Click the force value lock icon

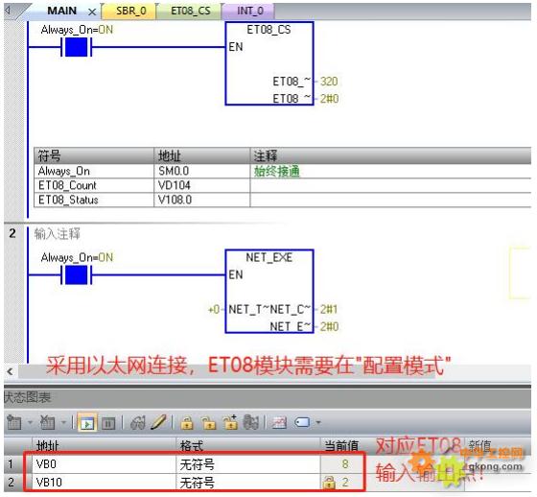pos(187,423)
